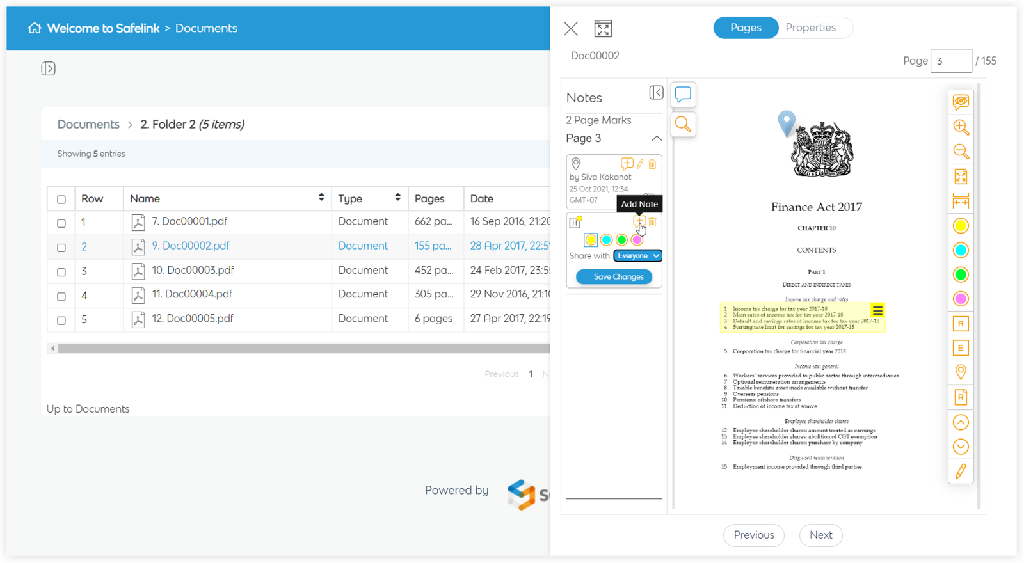Open the document search magnifier panel
The height and width of the screenshot is (563, 1024).
click(683, 124)
